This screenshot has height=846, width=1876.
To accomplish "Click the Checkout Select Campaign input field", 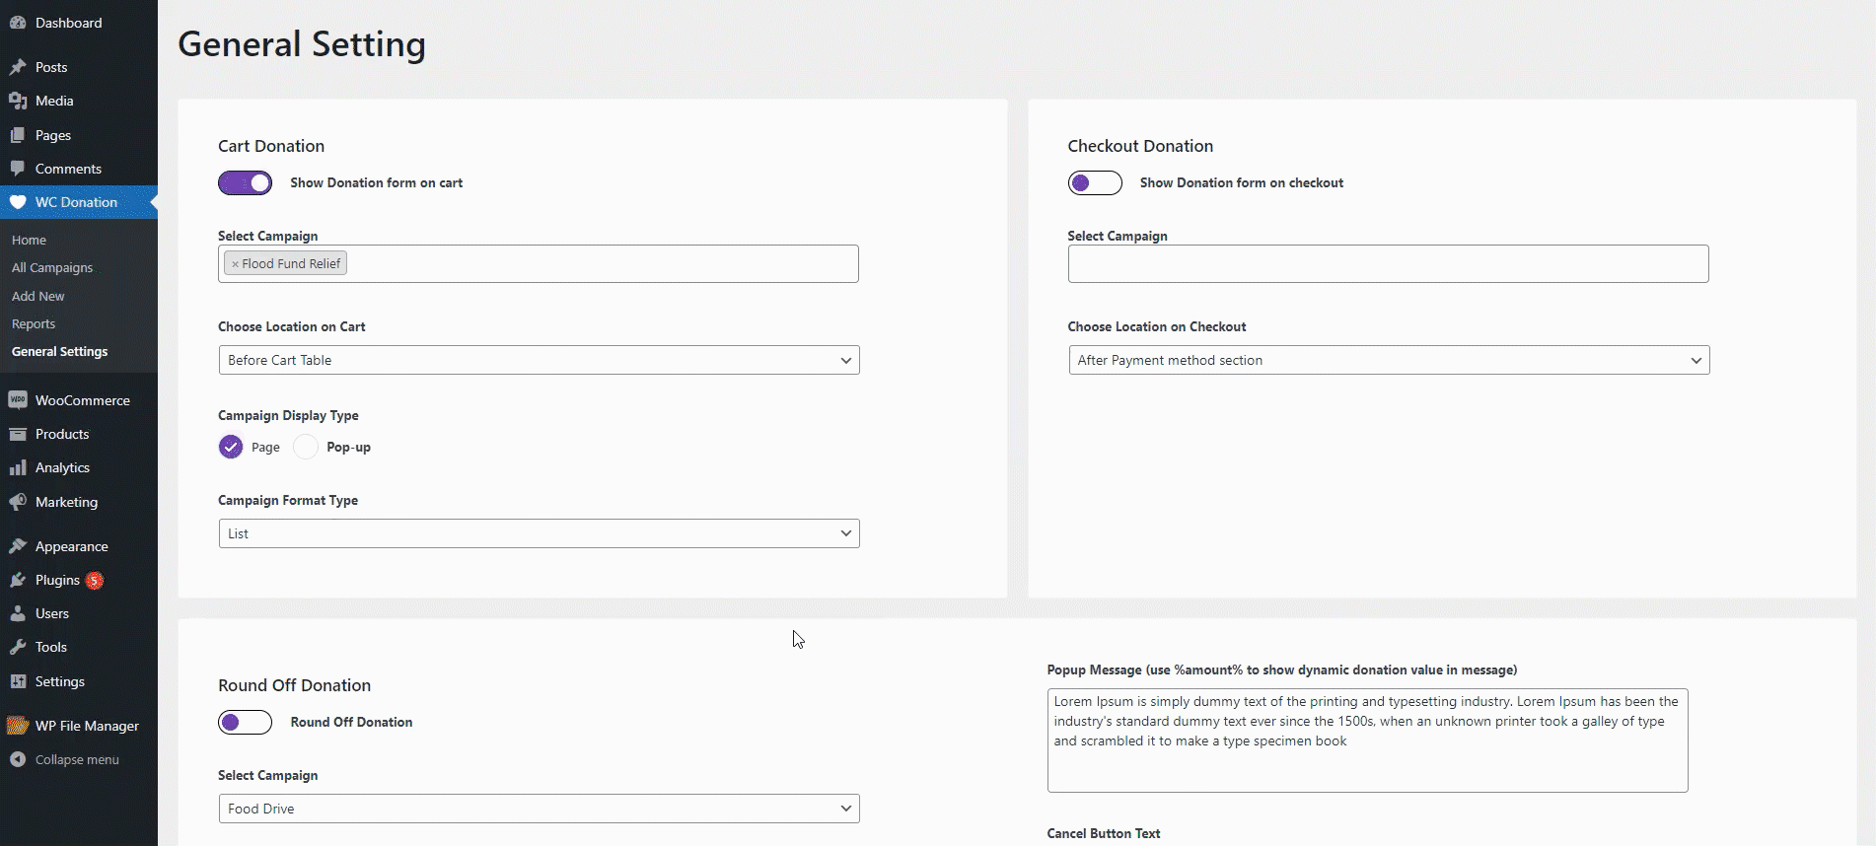I will (x=1389, y=263).
